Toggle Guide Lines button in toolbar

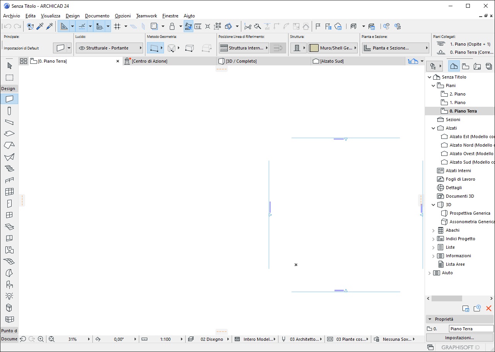click(x=64, y=26)
